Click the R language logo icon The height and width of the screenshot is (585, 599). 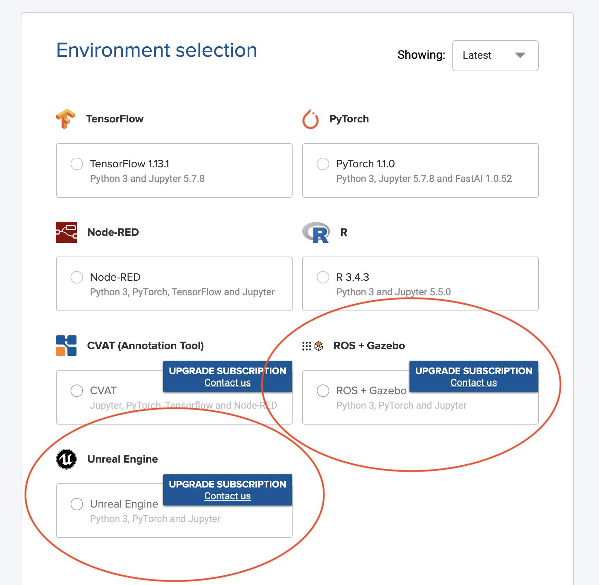tap(316, 232)
